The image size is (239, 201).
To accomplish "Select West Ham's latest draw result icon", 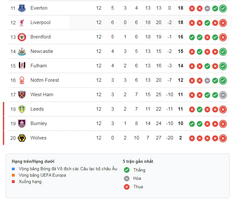I will point(223,95).
